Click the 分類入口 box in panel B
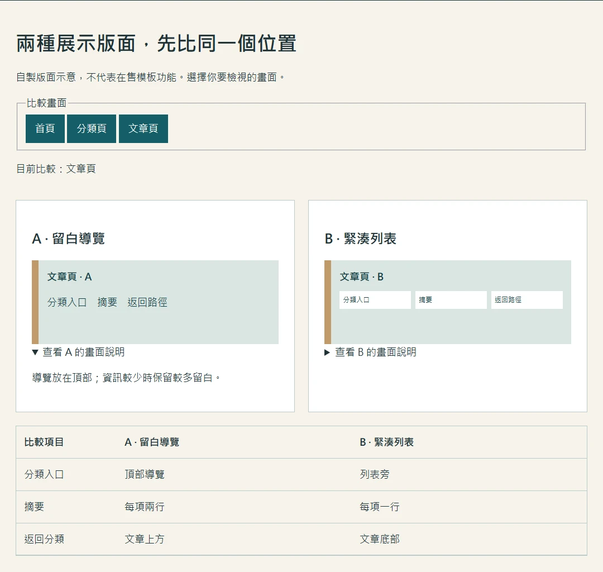This screenshot has width=603, height=572. pyautogui.click(x=375, y=300)
